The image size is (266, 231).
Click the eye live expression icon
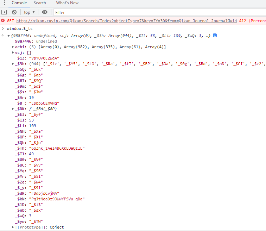45,12
